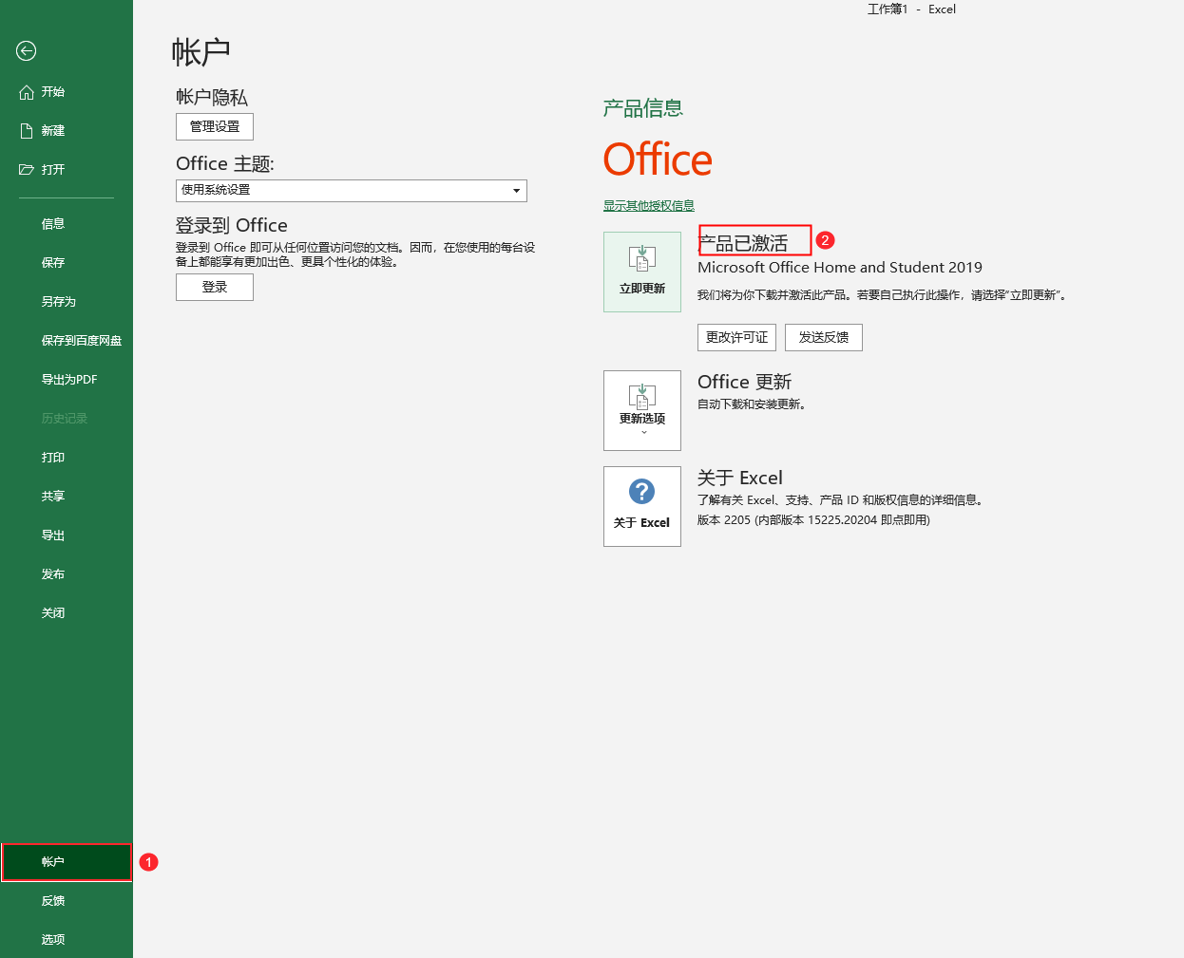Click the version text 版本 2205
The image size is (1184, 958).
click(x=813, y=520)
